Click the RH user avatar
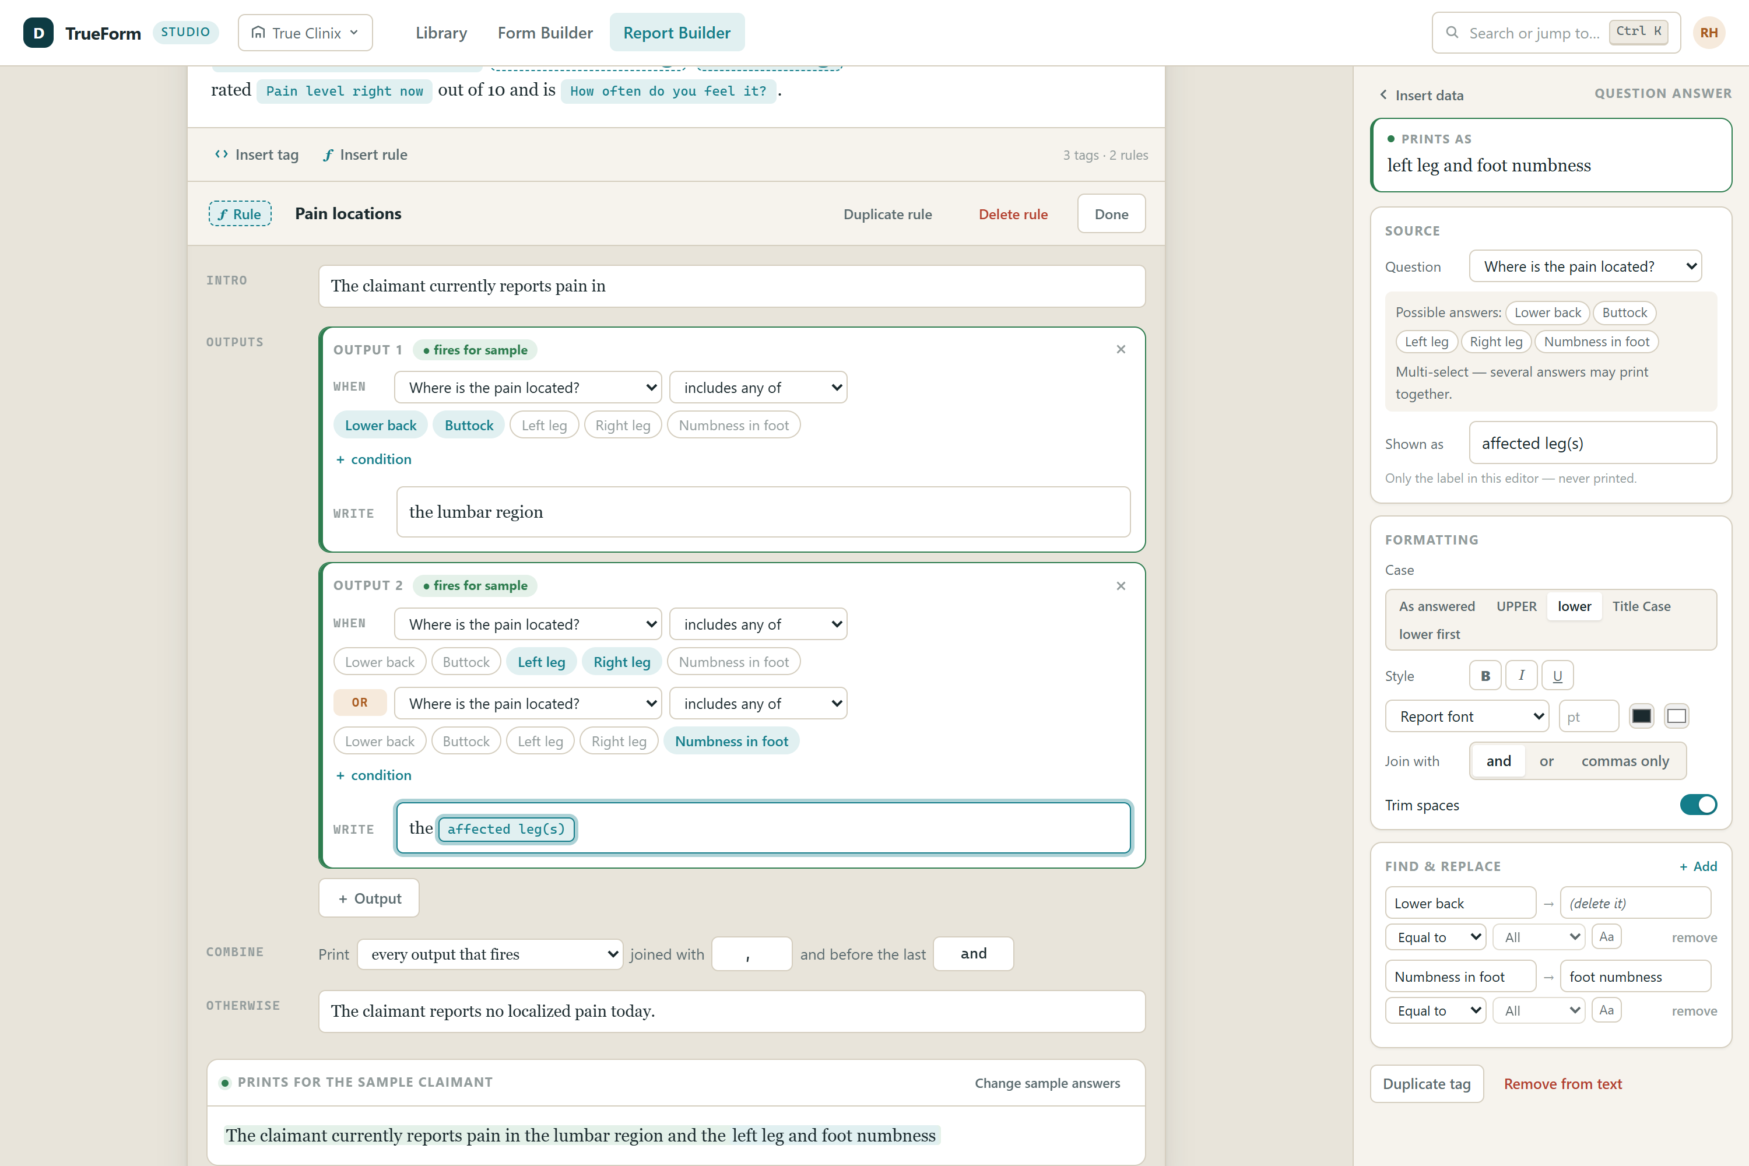This screenshot has width=1749, height=1166. point(1709,33)
